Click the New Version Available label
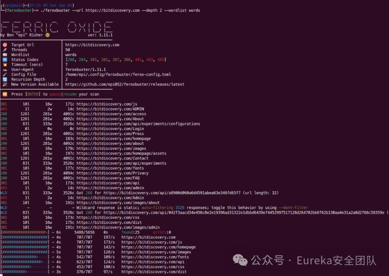 (x=35, y=84)
